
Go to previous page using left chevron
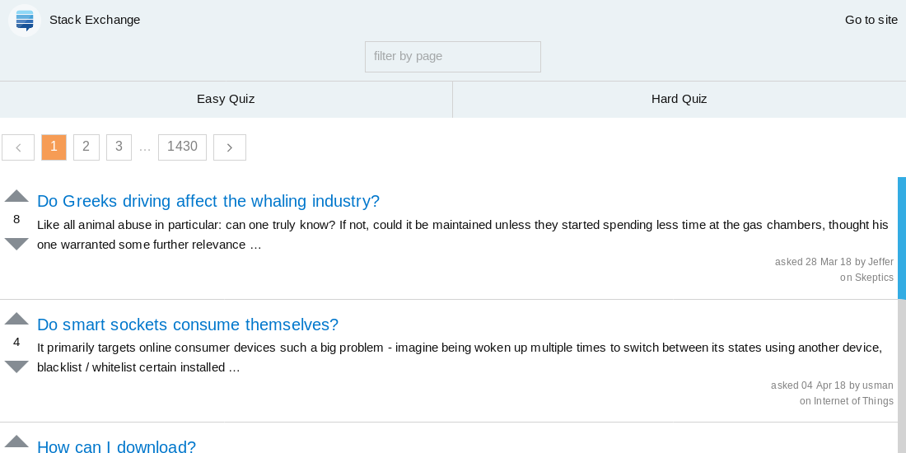(18, 147)
